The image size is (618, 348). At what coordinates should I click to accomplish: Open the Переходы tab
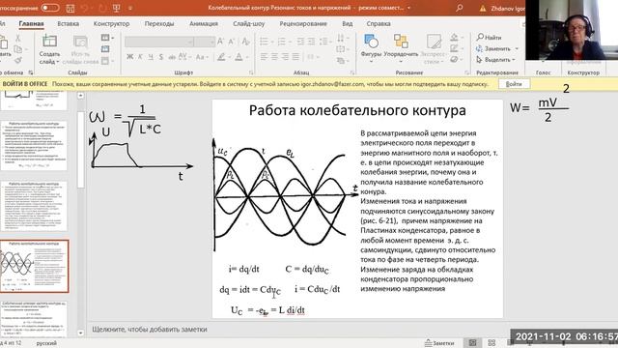(158, 23)
